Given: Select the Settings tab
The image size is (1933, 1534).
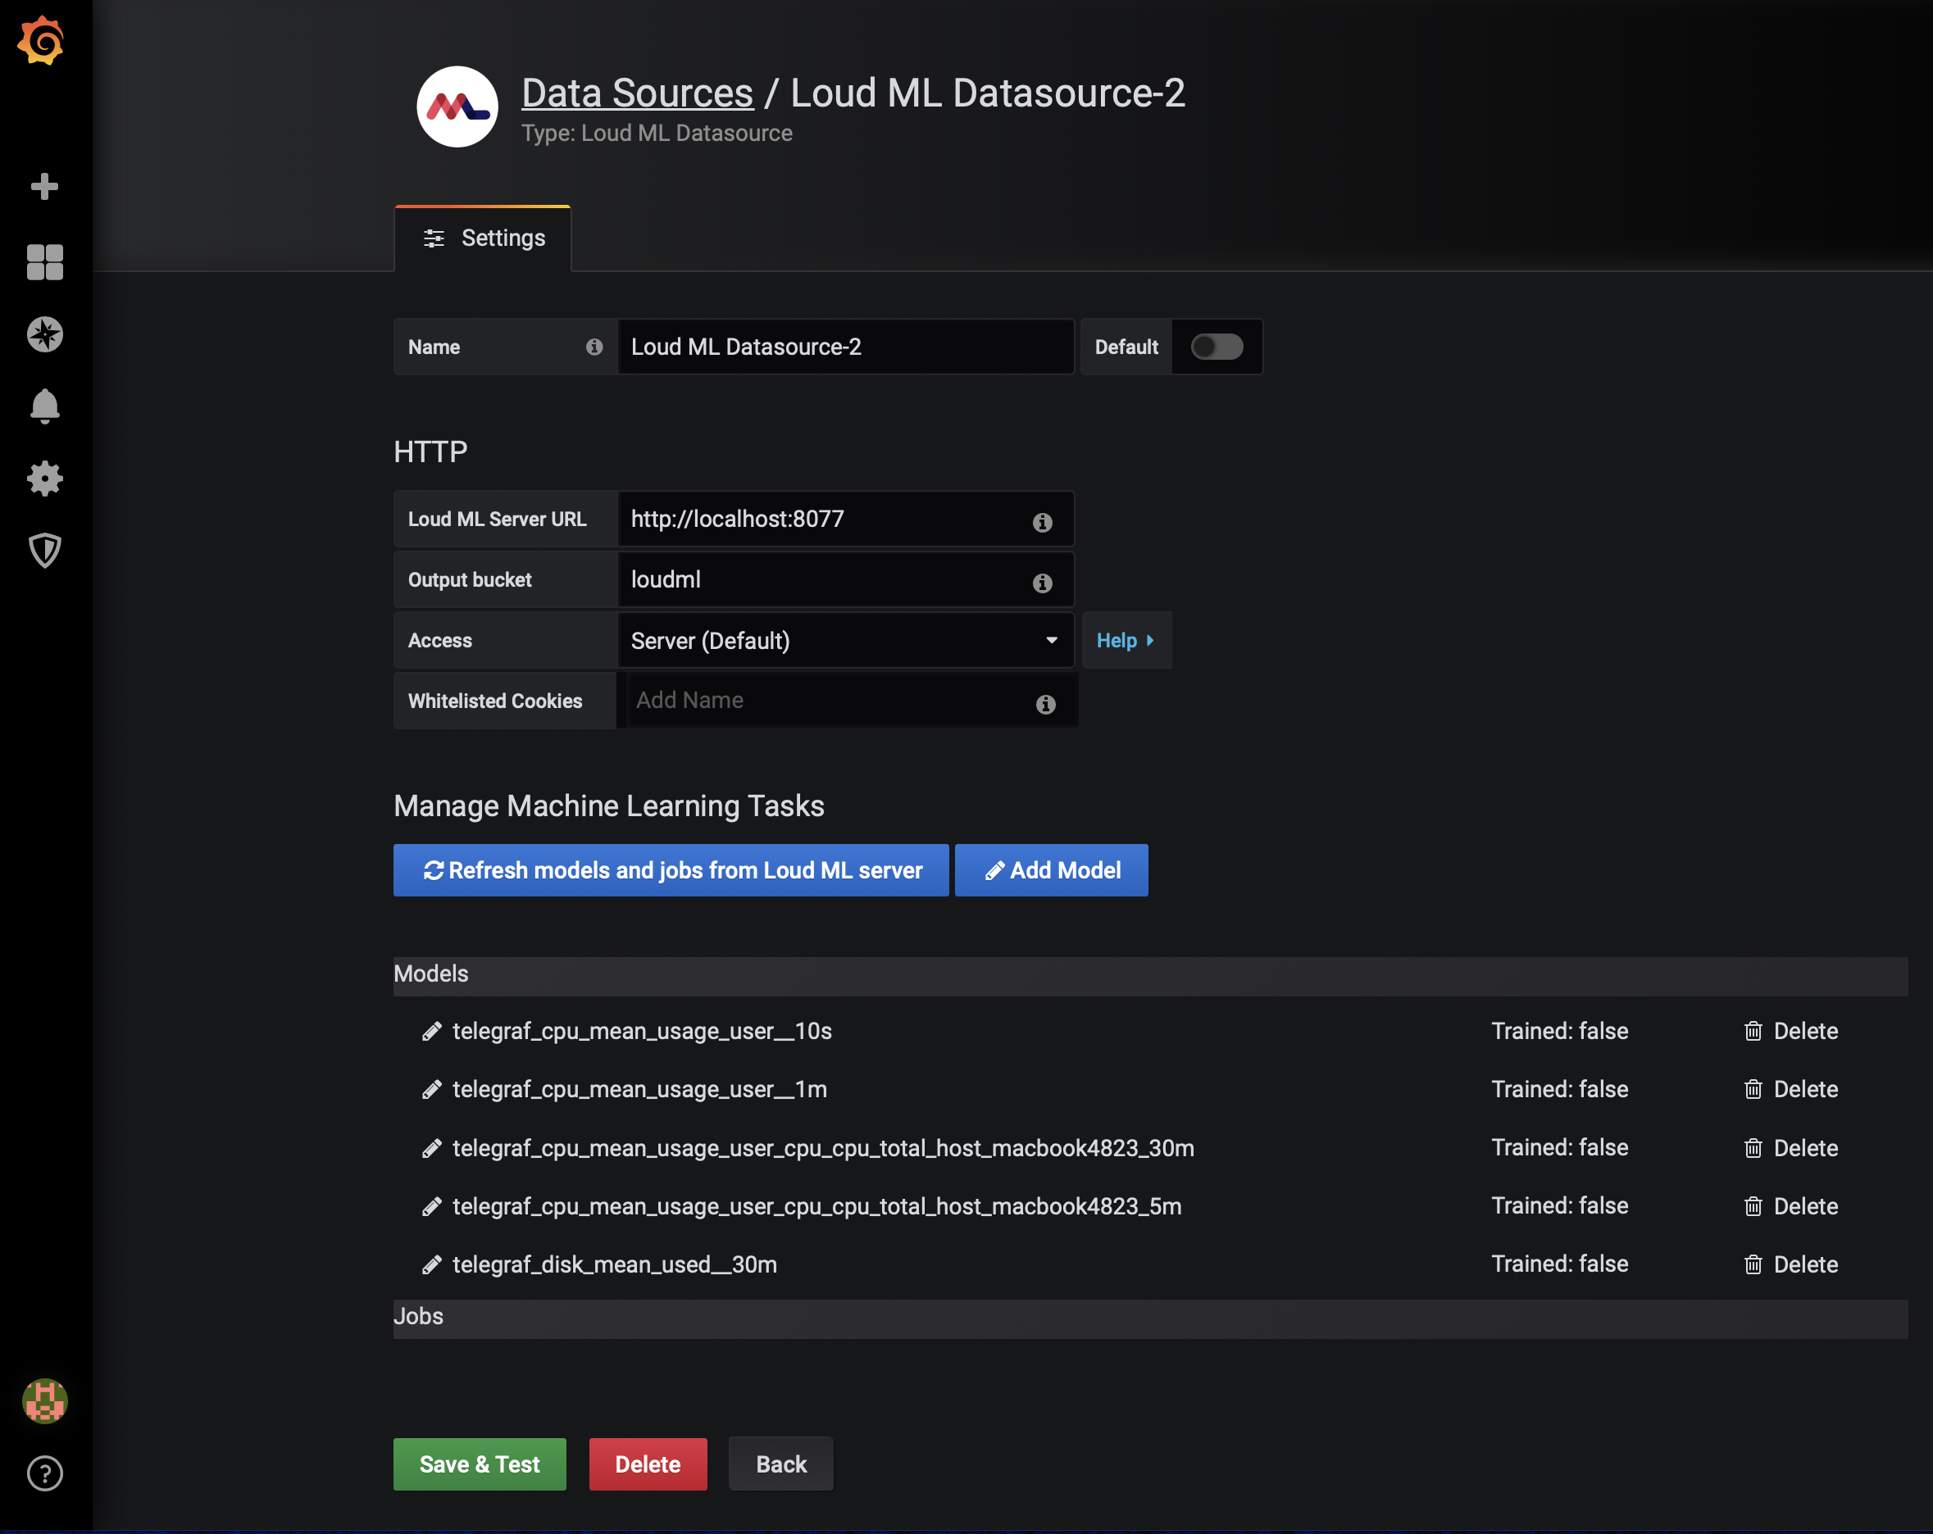Looking at the screenshot, I should point(484,238).
